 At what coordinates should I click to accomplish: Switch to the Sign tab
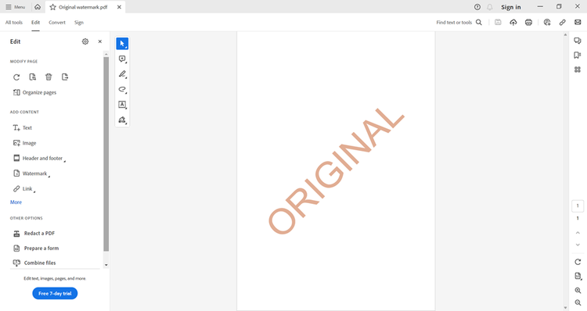(x=78, y=23)
